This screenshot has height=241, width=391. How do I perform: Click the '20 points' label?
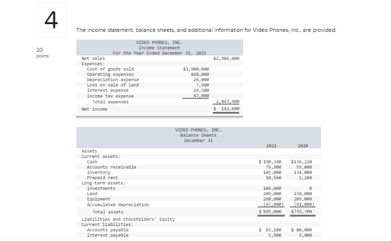click(43, 53)
